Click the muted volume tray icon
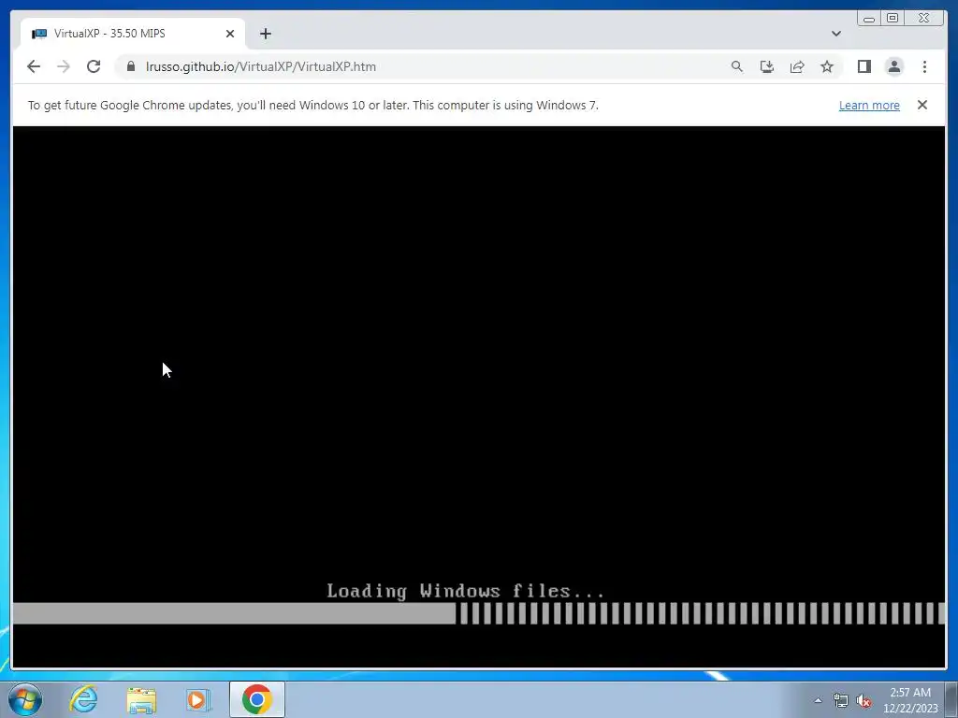This screenshot has width=958, height=718. click(x=864, y=700)
